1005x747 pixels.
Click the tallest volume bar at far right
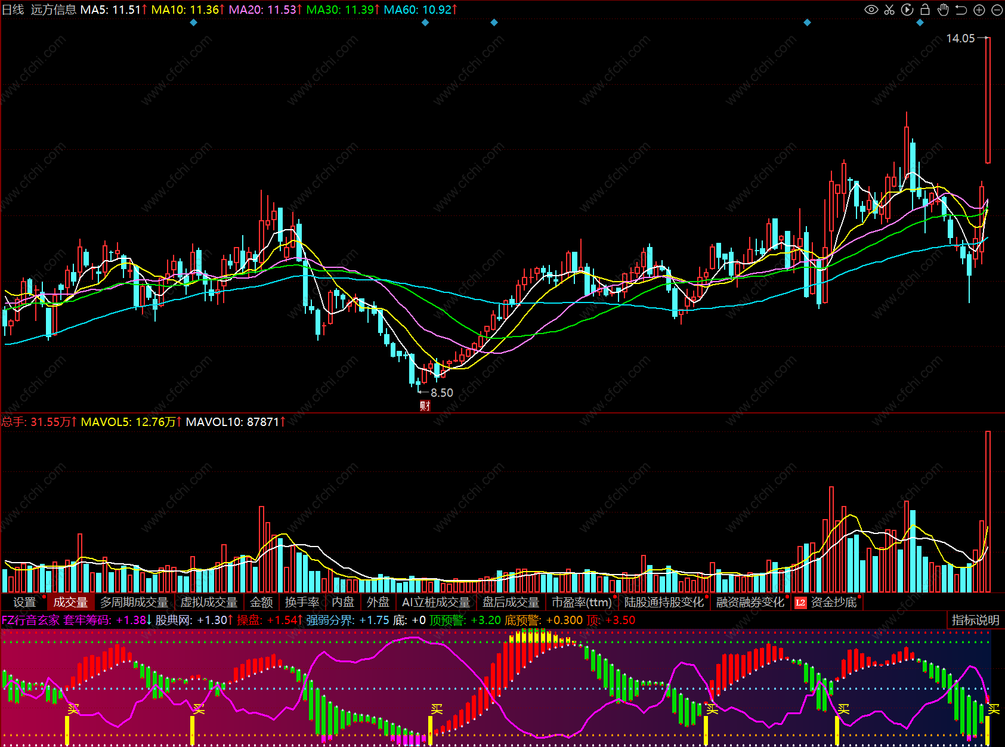tap(988, 511)
